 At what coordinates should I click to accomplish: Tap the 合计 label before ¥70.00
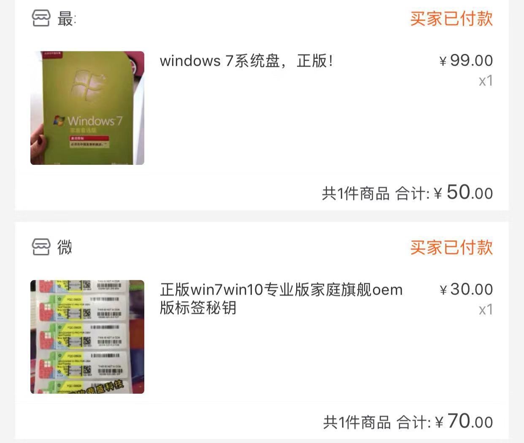click(413, 422)
